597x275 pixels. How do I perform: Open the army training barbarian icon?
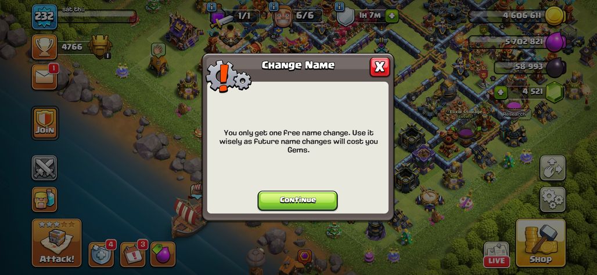coord(45,199)
